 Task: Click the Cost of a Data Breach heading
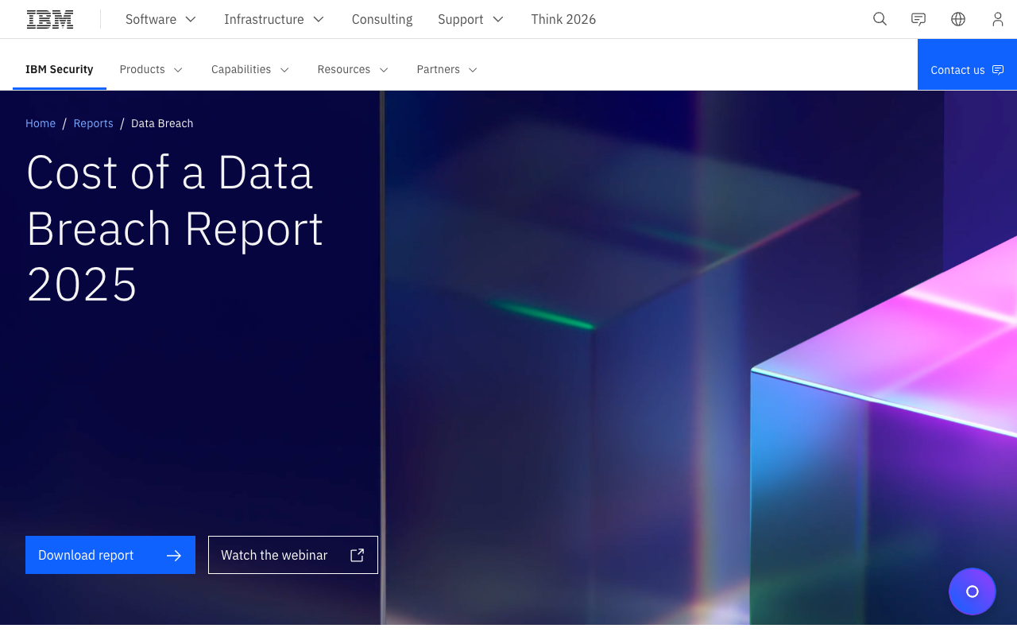[175, 227]
